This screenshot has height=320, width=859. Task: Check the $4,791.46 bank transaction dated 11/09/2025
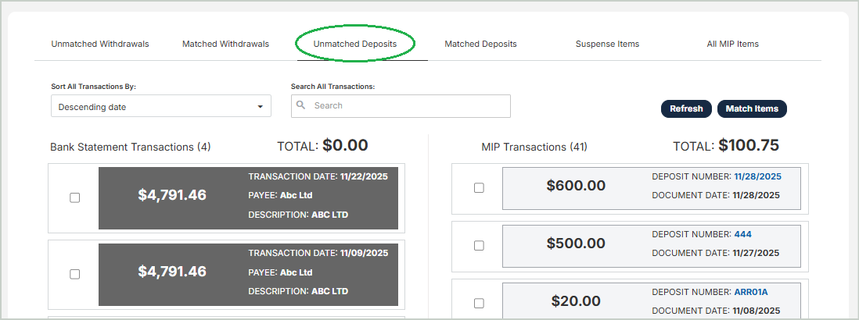click(75, 274)
